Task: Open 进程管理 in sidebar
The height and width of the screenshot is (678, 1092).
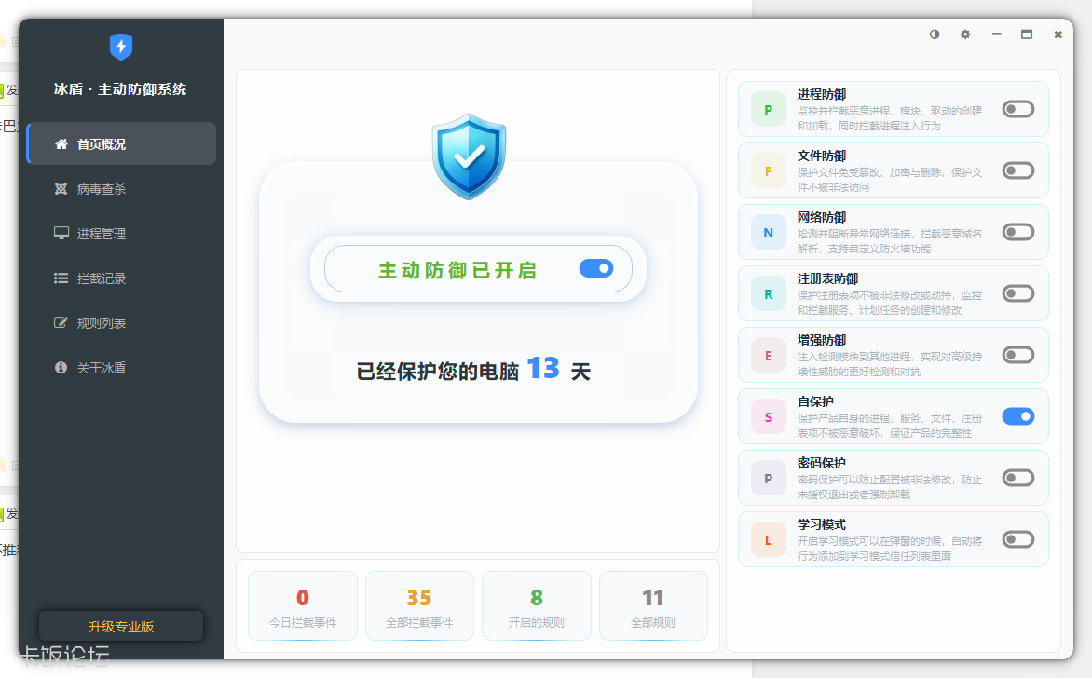Action: pos(121,233)
